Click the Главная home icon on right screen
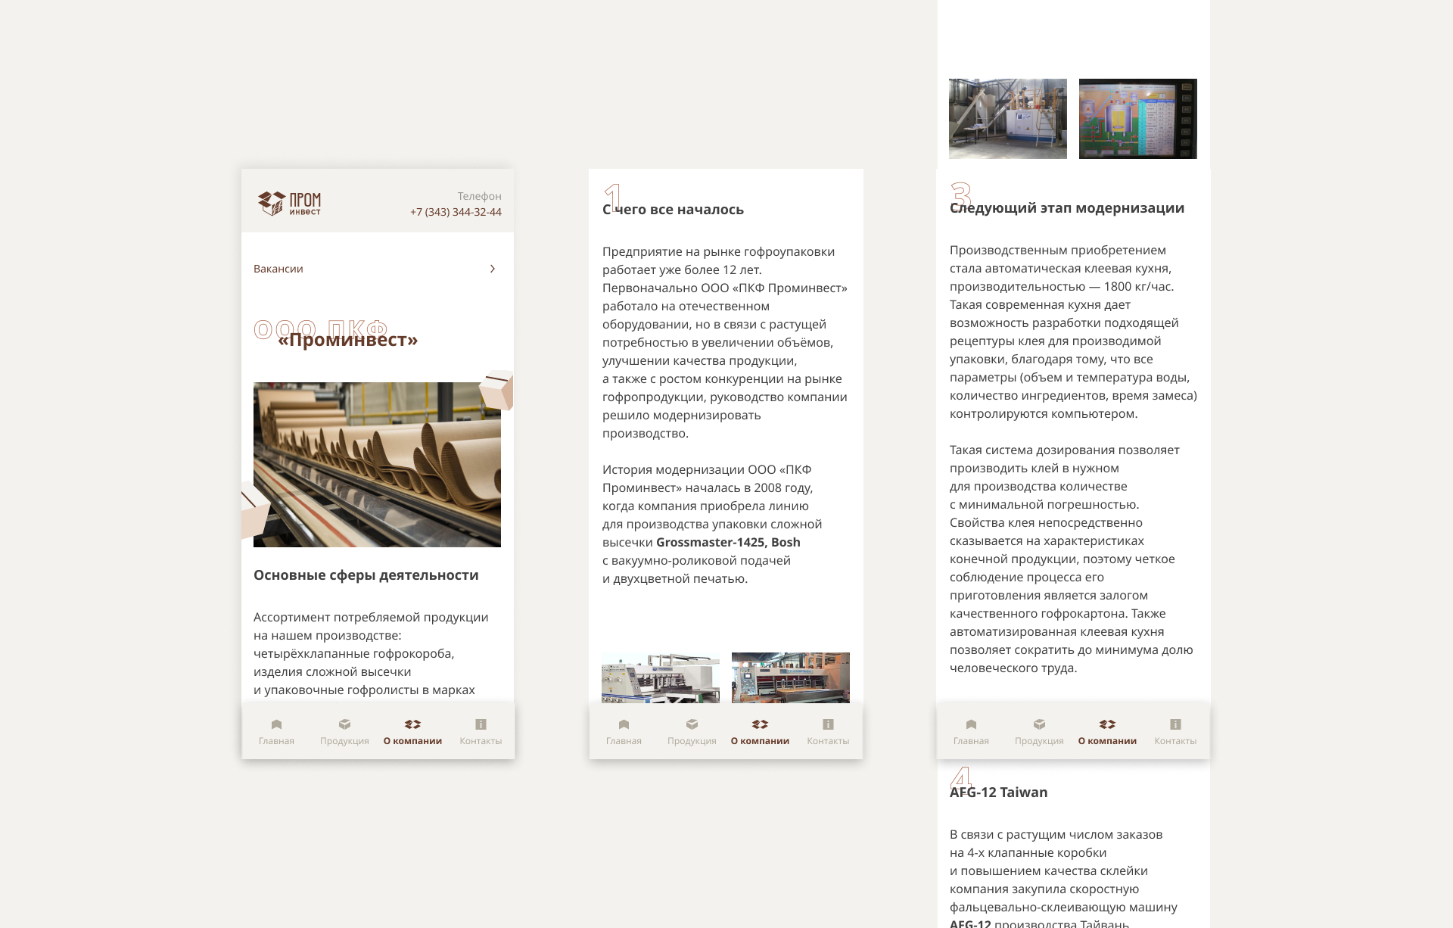Screen dimensions: 1453x928 point(971,723)
